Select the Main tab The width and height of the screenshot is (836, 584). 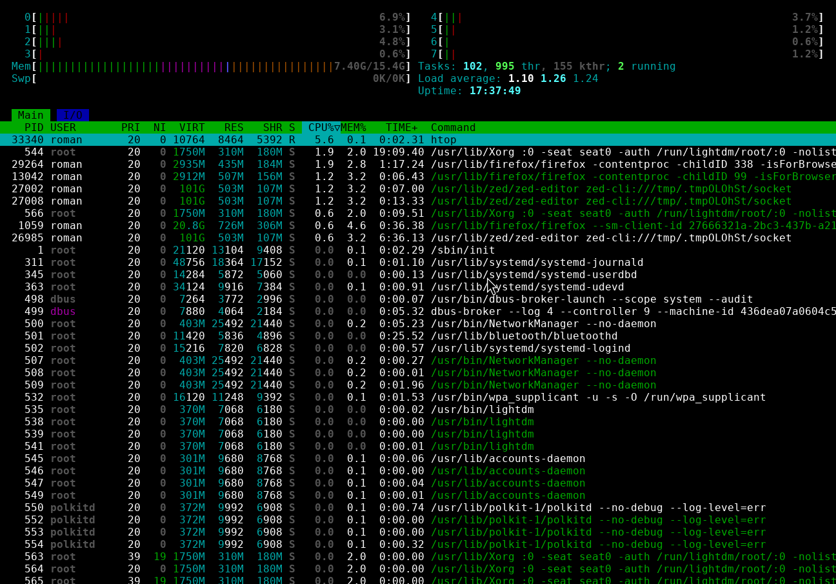point(30,116)
